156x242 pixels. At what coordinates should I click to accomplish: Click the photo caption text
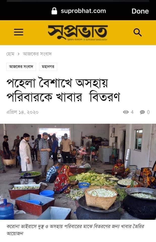[x=75, y=230]
